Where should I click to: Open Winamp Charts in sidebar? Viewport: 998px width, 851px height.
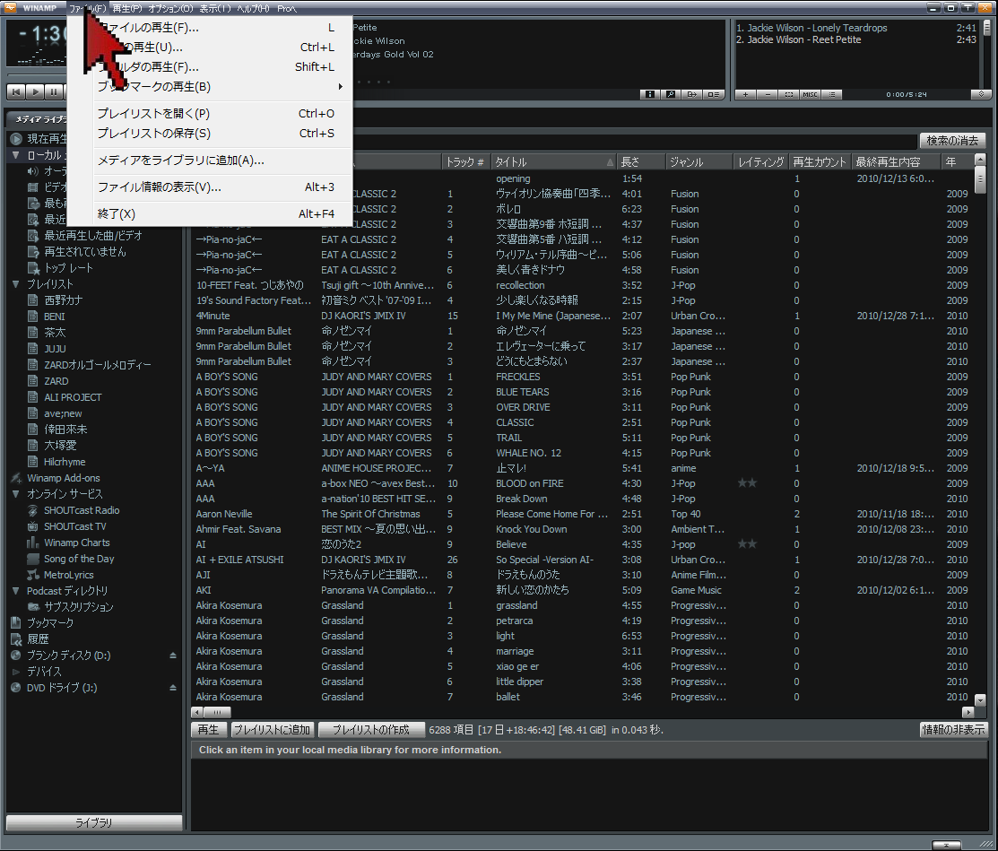tap(76, 543)
